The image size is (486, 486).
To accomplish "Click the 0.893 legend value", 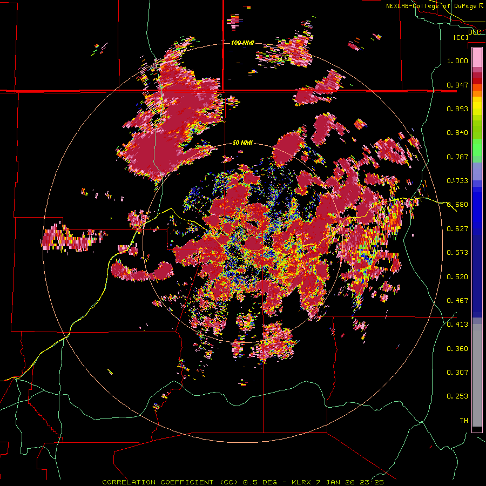I will (457, 109).
